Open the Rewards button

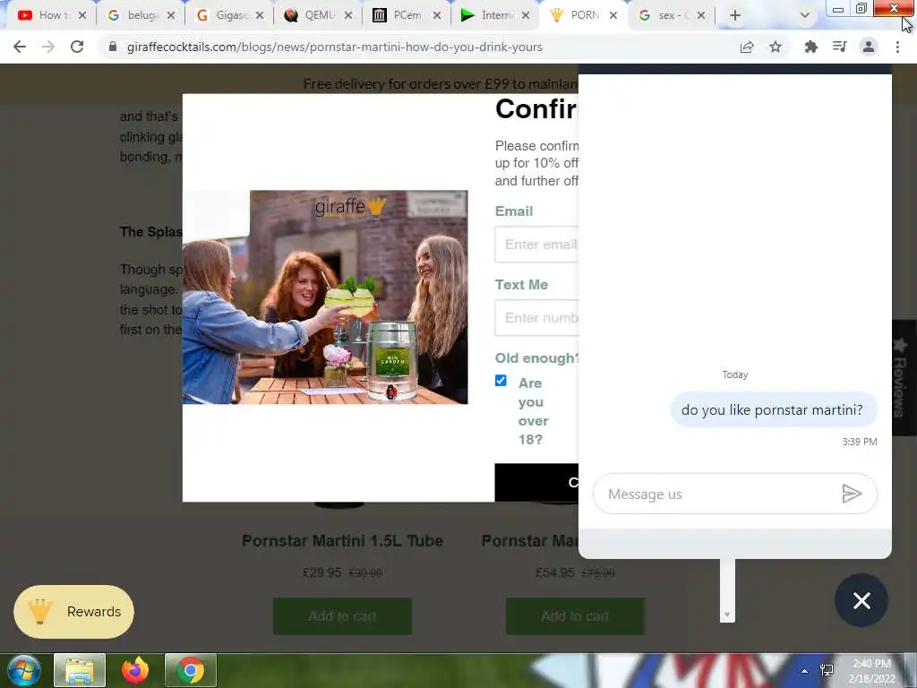73,611
